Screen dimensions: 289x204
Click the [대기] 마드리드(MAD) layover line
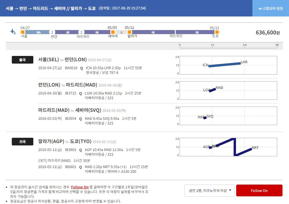(x=64, y=161)
